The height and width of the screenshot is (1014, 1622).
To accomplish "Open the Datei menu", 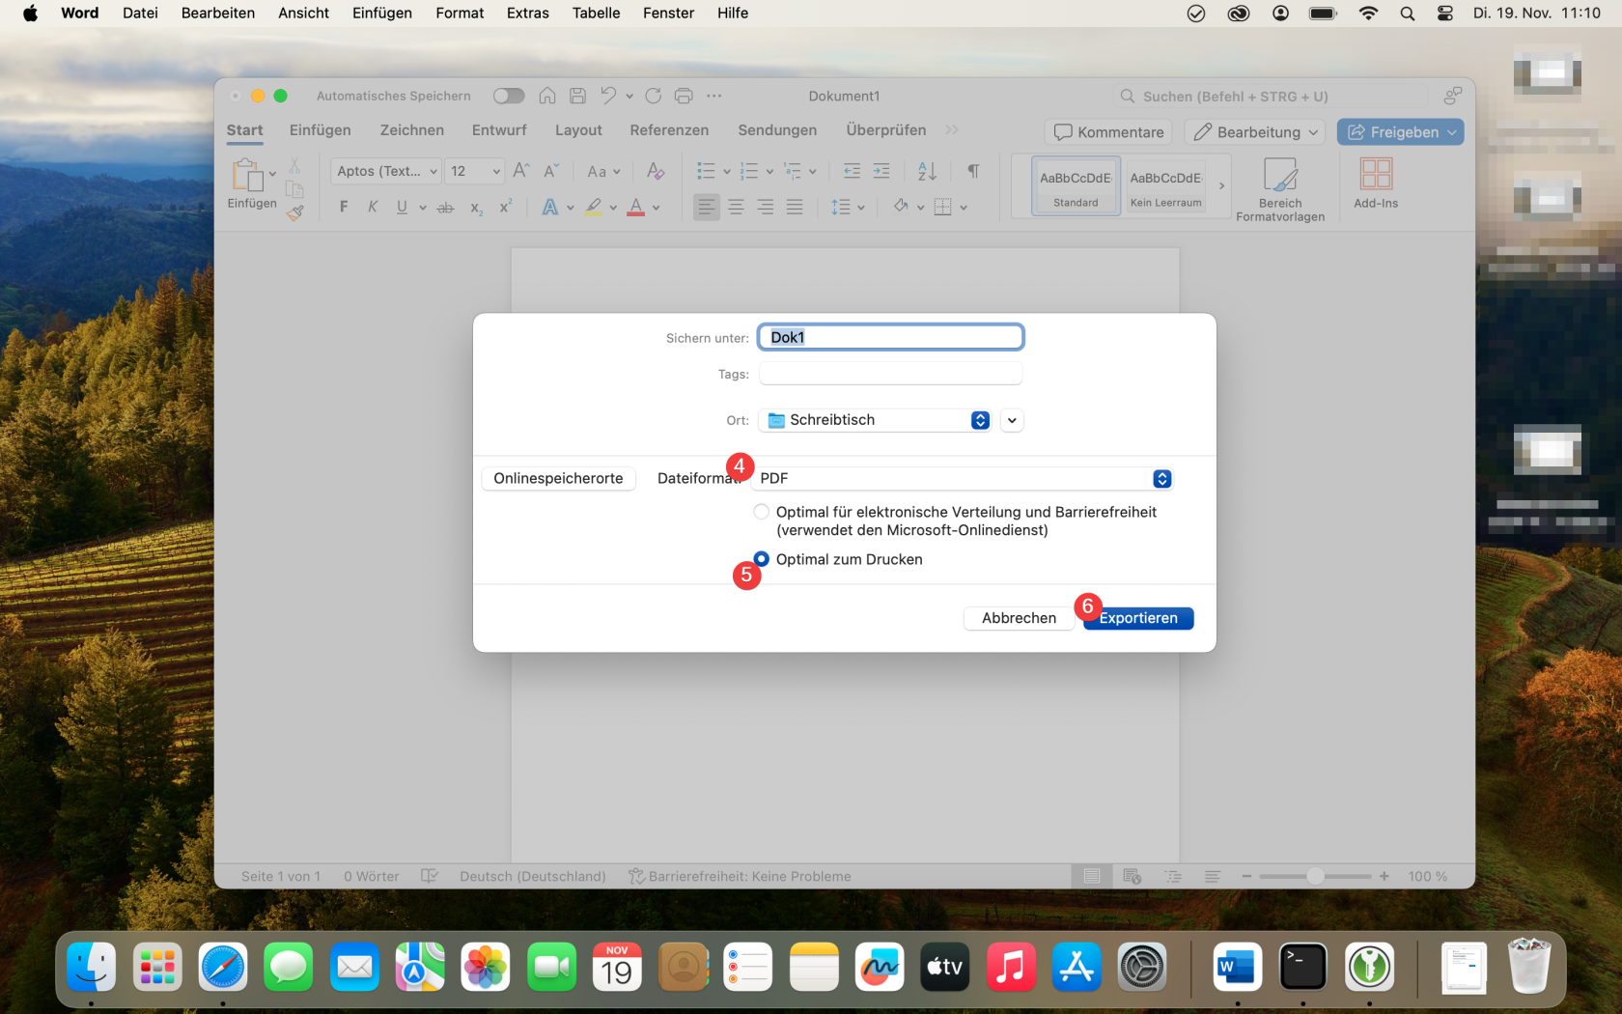I will 140,14.
